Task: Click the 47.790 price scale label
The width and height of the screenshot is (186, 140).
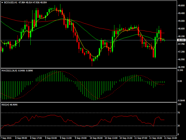Action: pyautogui.click(x=181, y=44)
